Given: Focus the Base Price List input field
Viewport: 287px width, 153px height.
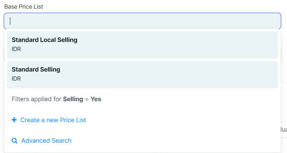Looking at the screenshot, I should [x=142, y=21].
